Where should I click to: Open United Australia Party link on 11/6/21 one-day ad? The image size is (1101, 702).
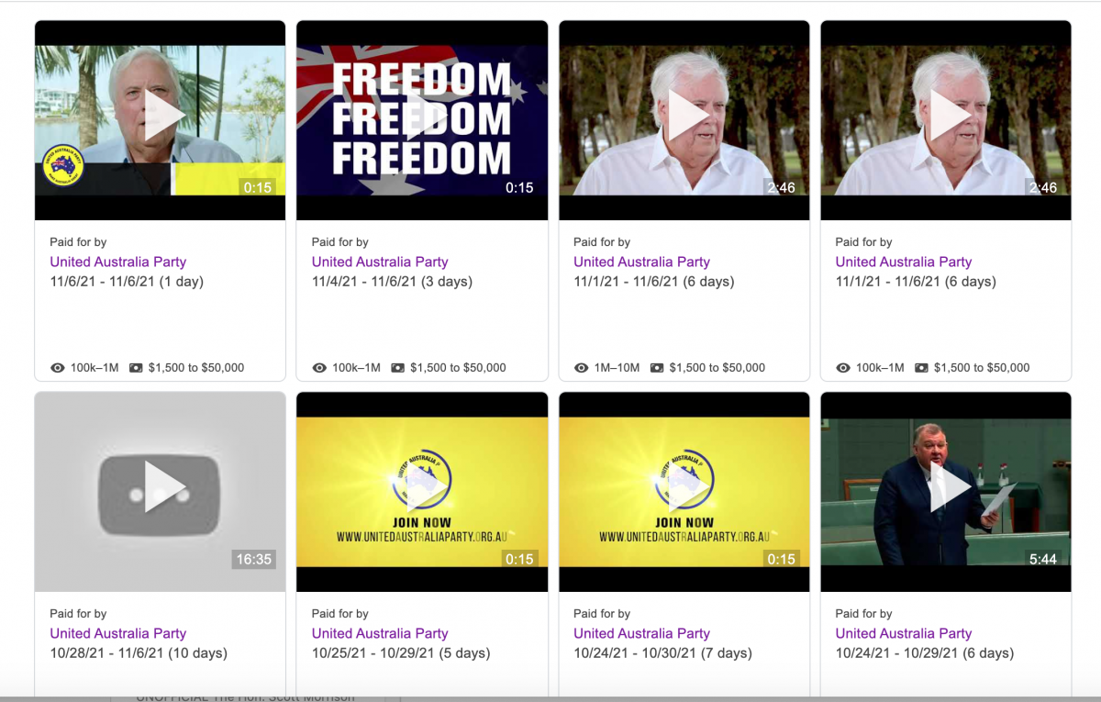click(118, 262)
